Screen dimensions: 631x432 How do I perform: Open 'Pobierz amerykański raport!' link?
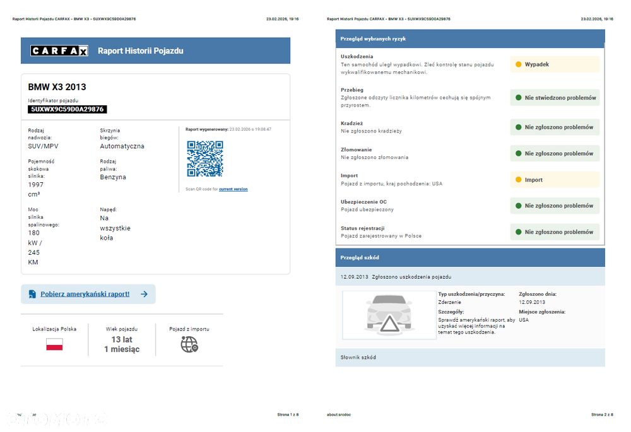tap(85, 294)
